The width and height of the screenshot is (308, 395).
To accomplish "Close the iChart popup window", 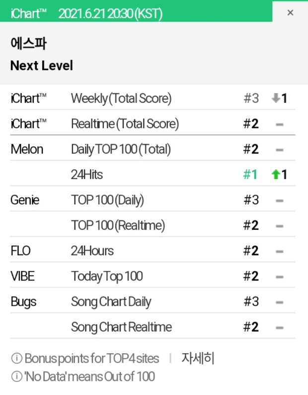I will point(290,12).
